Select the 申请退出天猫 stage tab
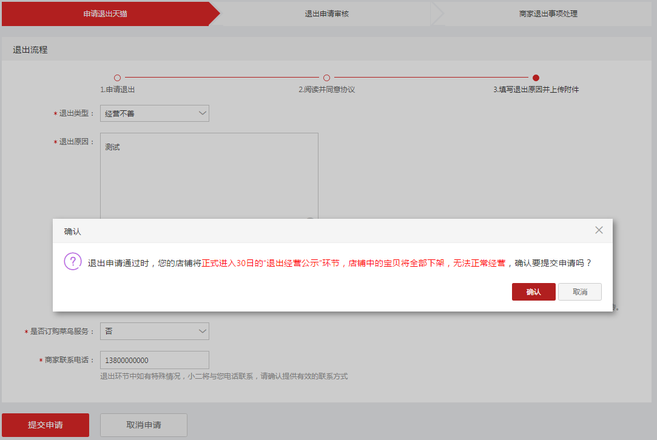The height and width of the screenshot is (440, 657). click(105, 14)
